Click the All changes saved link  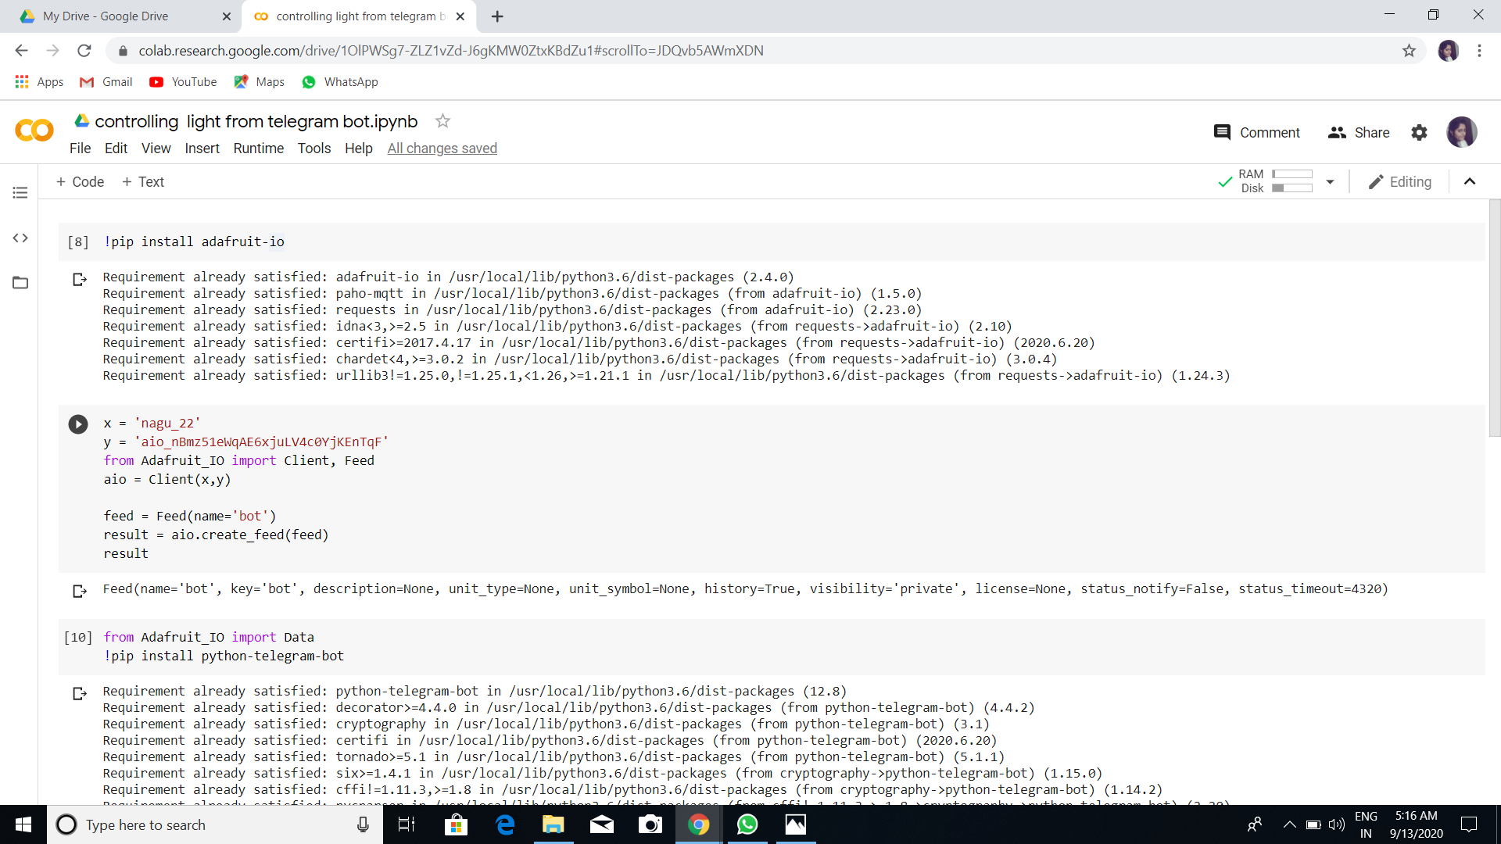(x=442, y=148)
